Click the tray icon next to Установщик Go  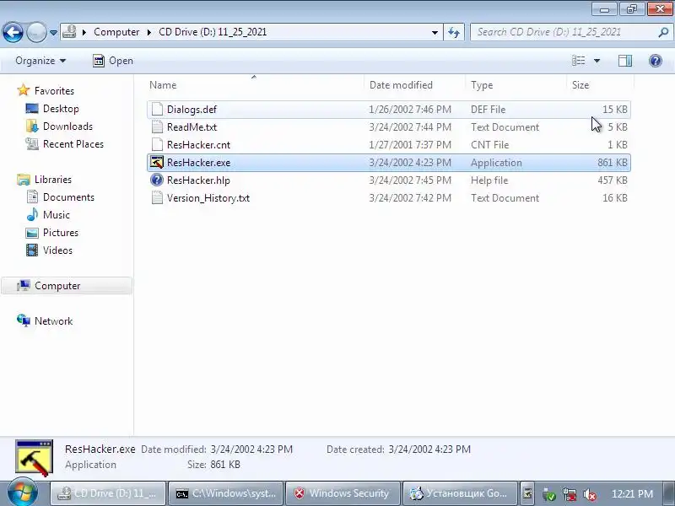point(526,493)
